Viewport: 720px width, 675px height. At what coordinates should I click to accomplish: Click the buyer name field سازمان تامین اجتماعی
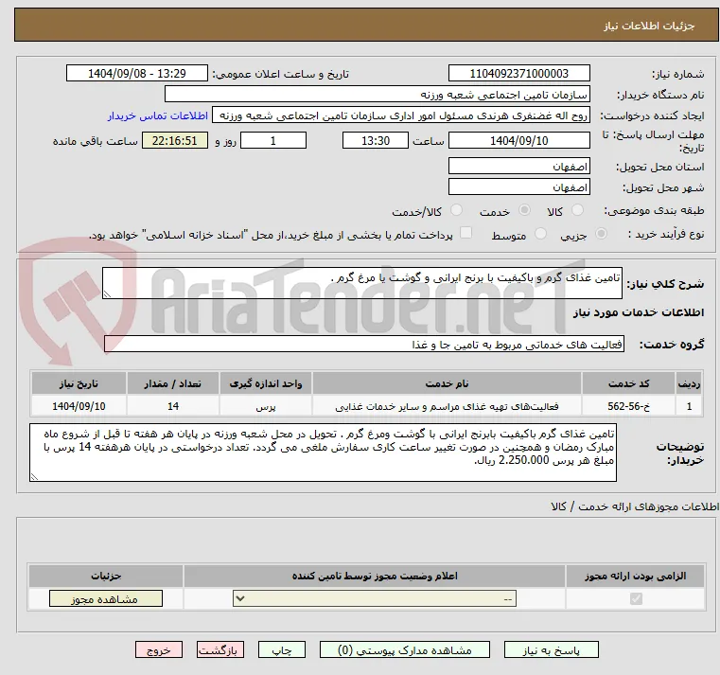coord(377,94)
